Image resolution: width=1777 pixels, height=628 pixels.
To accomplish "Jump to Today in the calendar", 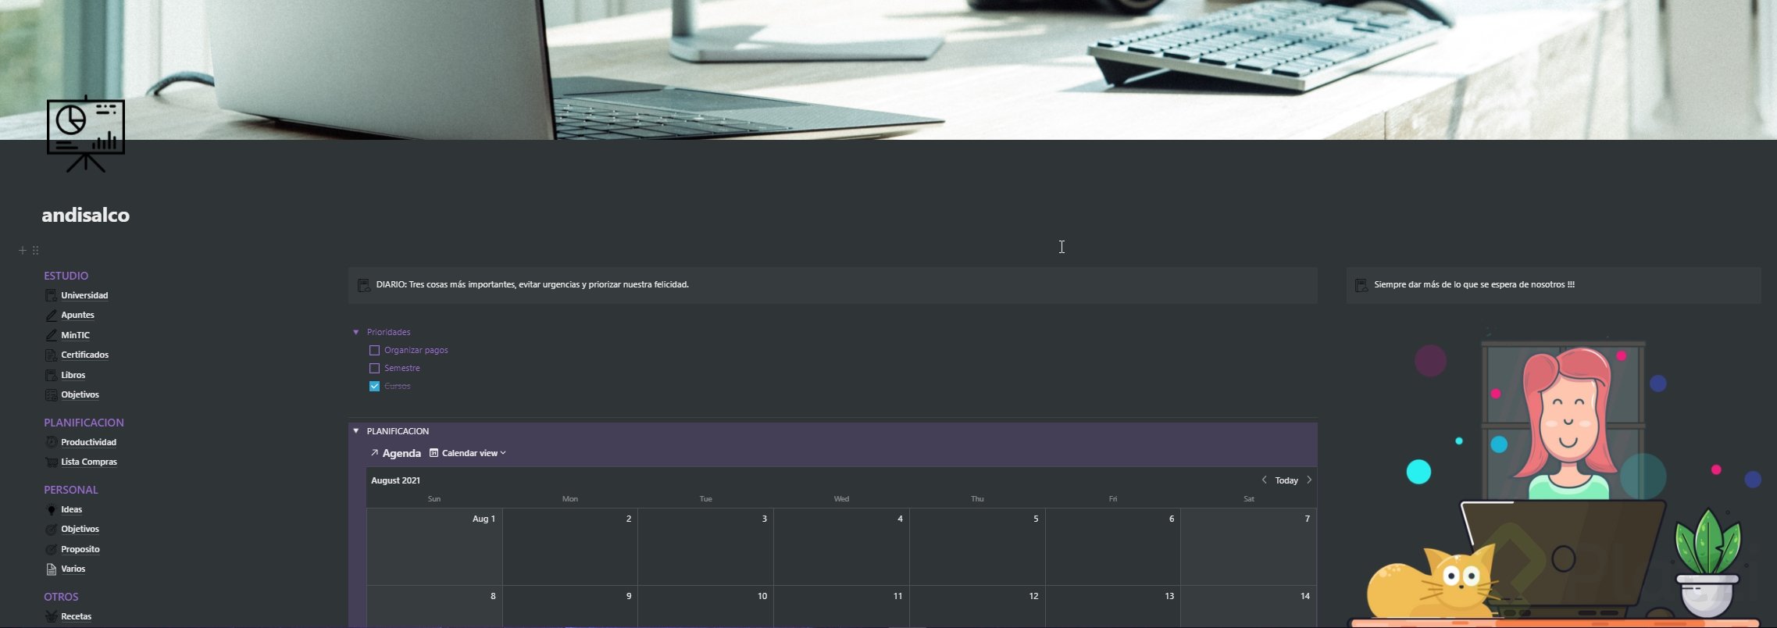I will pos(1286,480).
